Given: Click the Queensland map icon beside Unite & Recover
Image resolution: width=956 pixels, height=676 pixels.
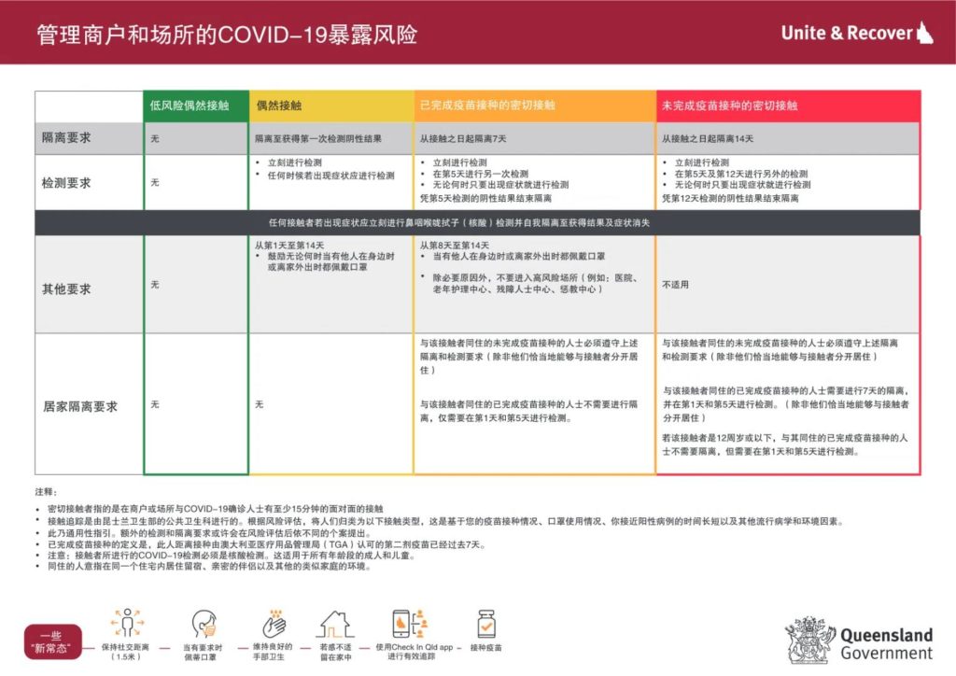Looking at the screenshot, I should [x=925, y=33].
